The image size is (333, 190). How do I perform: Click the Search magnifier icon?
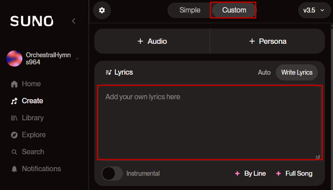pos(14,152)
